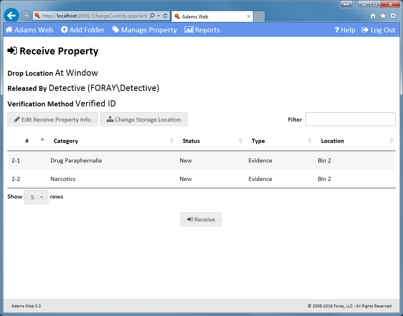Click the favorites star icon
403x316 pixels.
383,16
